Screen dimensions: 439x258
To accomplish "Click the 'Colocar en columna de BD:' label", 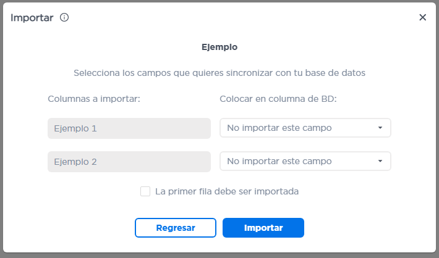I will 278,98.
